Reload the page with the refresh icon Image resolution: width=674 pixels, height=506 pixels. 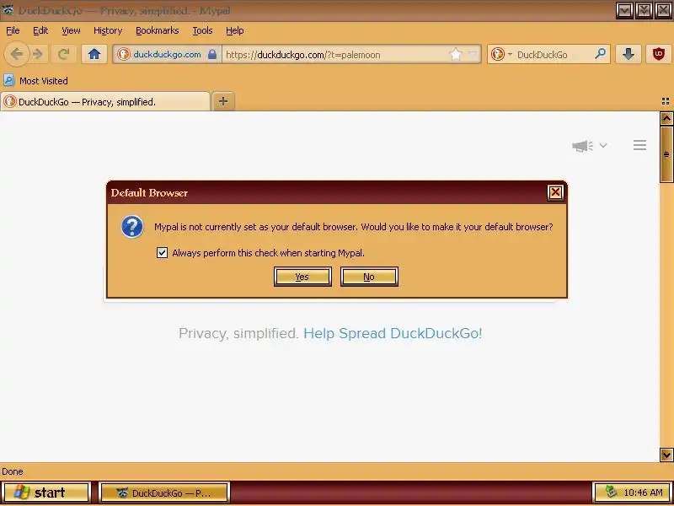64,54
